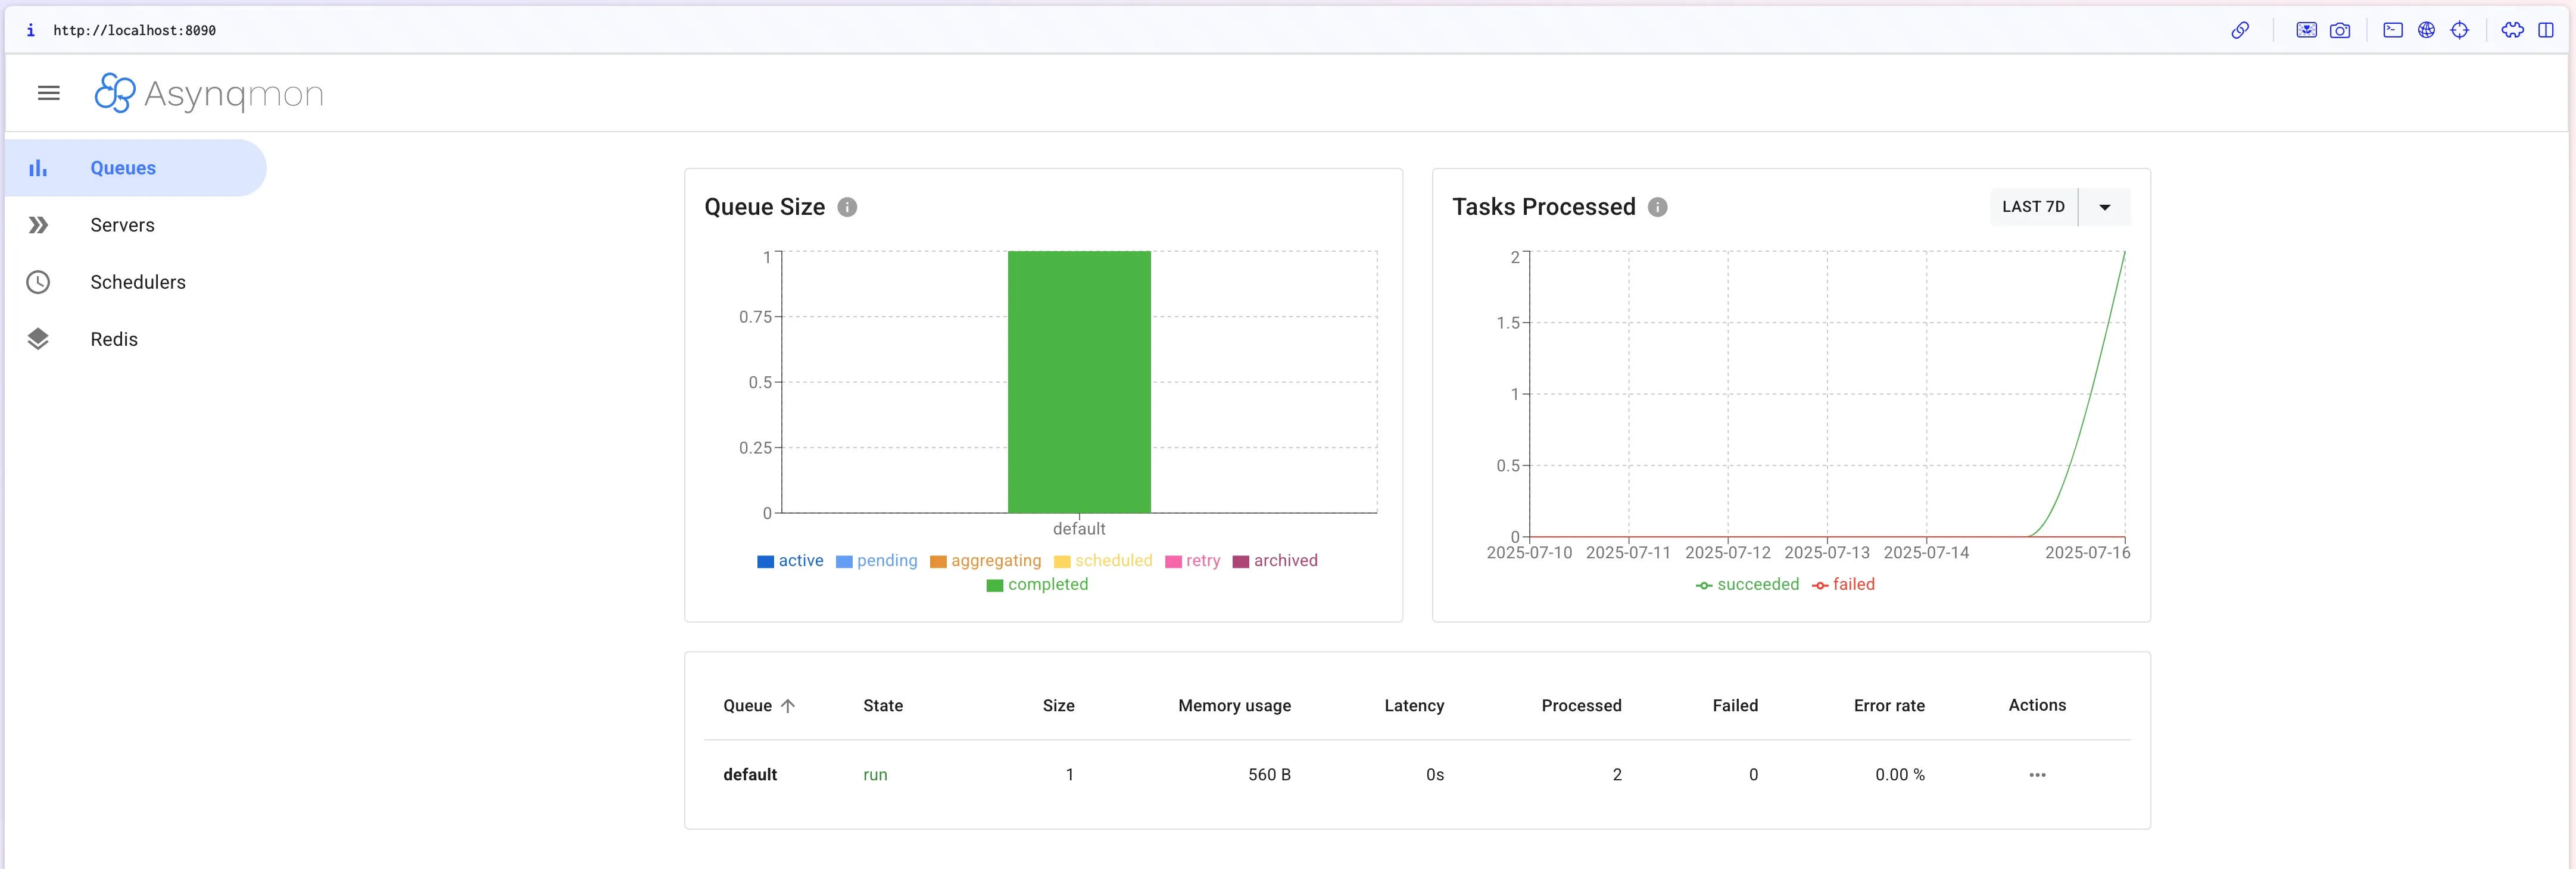Sort by Memory usage column header
2576x869 pixels.
(1234, 706)
